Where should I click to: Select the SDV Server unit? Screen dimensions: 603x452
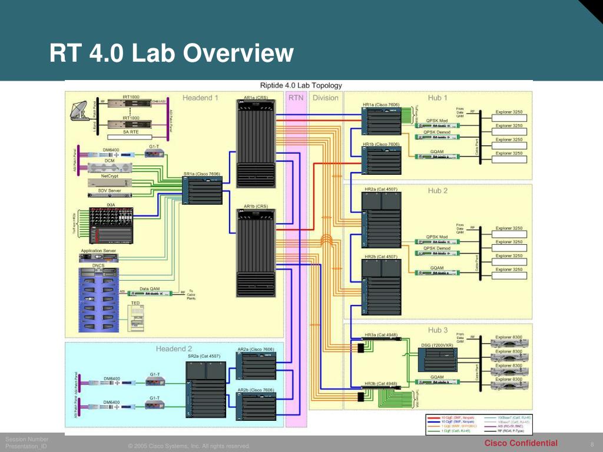tap(110, 195)
